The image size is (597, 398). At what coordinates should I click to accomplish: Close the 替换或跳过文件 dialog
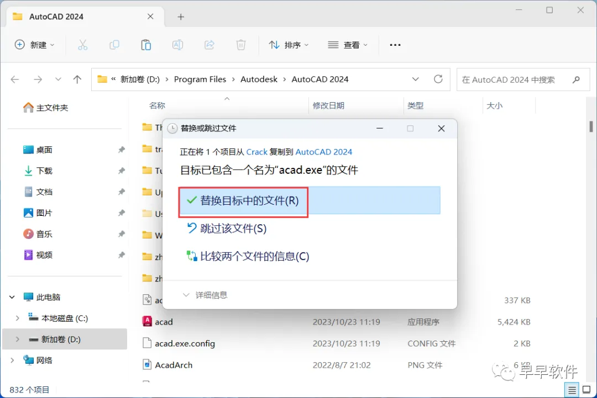click(x=441, y=129)
